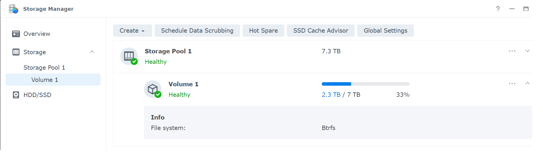This screenshot has width=543, height=153.
Task: Click the Hot Spare button
Action: [263, 31]
